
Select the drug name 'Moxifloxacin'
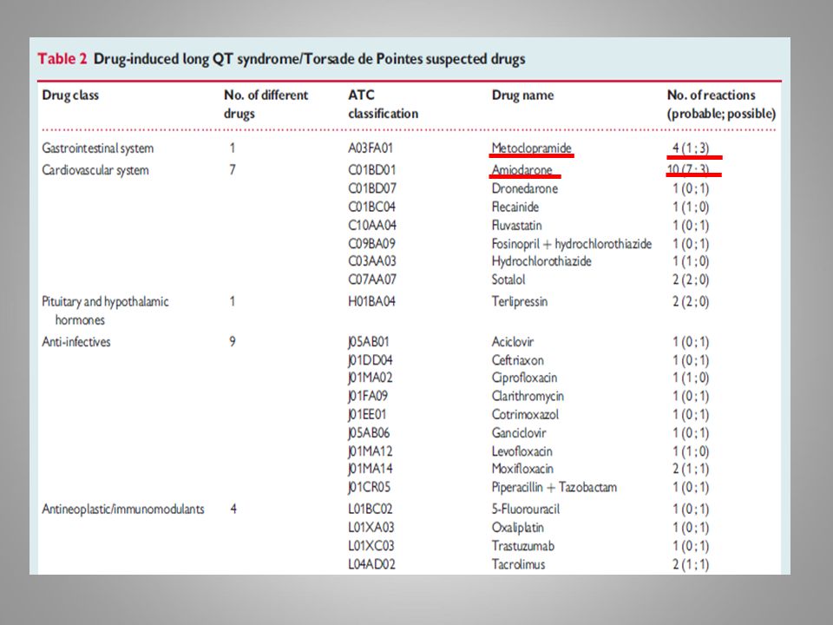[x=522, y=469]
